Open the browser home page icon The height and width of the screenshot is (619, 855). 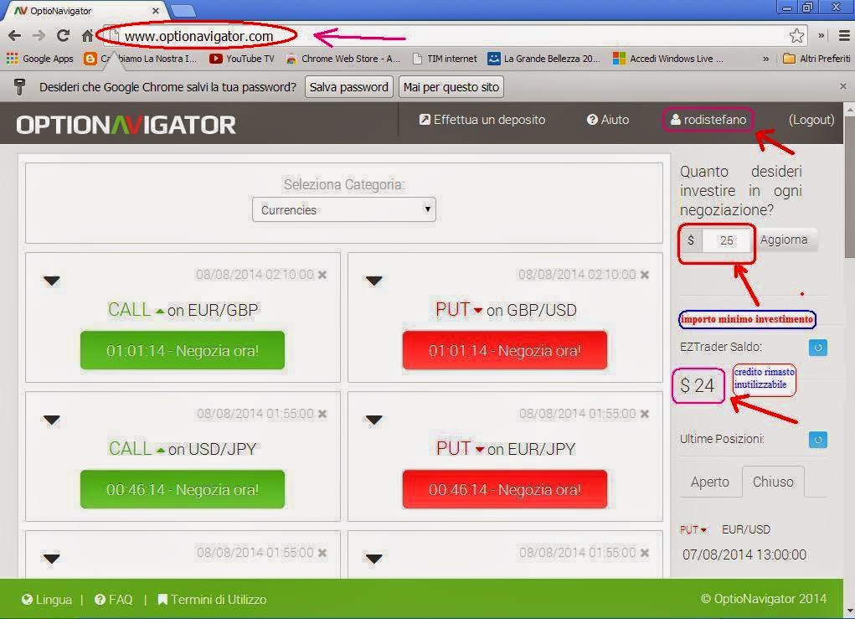(87, 36)
